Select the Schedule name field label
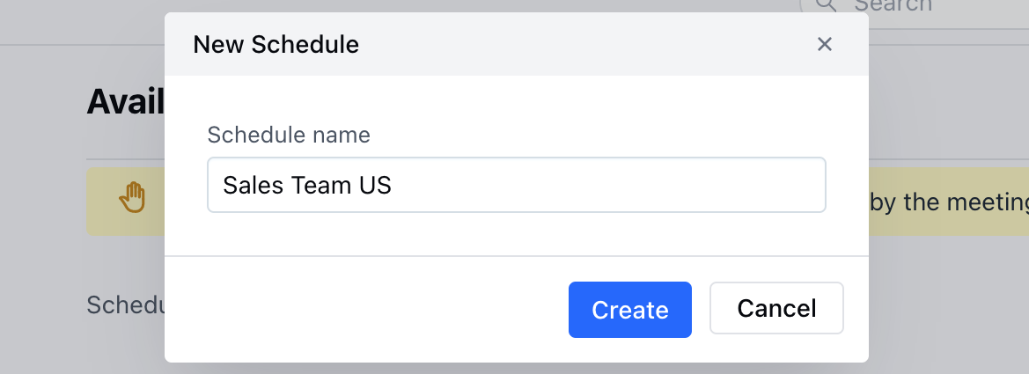The height and width of the screenshot is (374, 1029). point(289,136)
